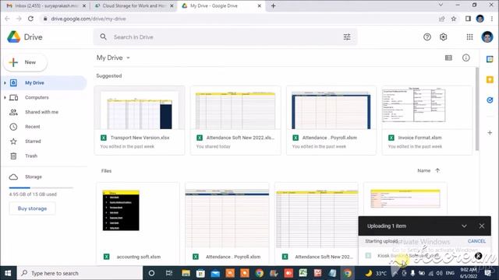
Task: Click the weather 33°C taskbar widget
Action: (376, 273)
